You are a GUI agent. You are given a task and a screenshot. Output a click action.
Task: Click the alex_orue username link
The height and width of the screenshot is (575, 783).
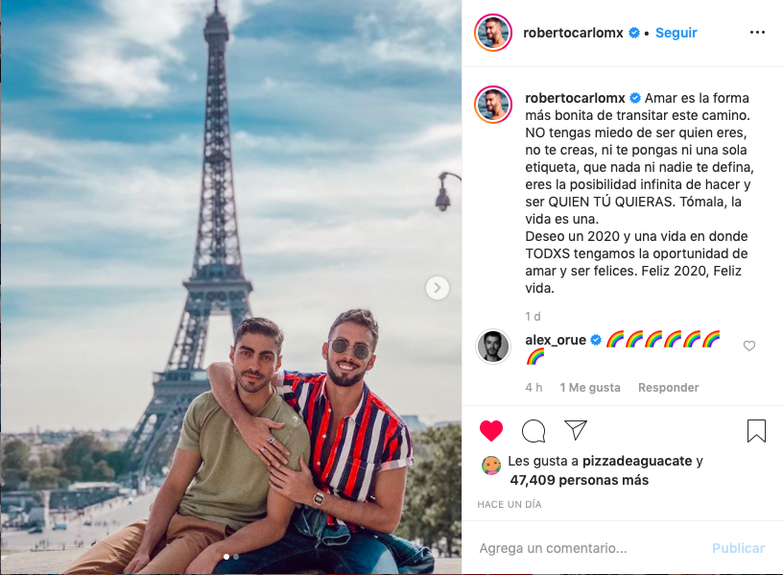556,340
